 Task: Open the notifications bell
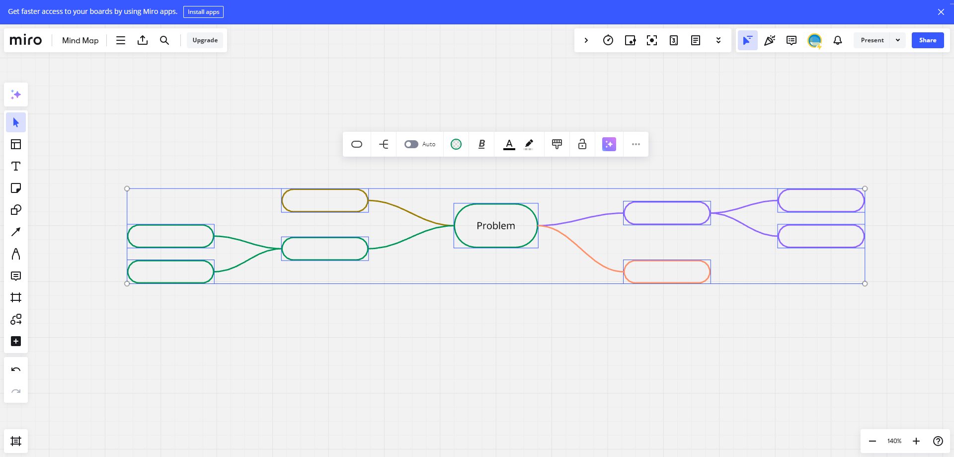coord(838,40)
